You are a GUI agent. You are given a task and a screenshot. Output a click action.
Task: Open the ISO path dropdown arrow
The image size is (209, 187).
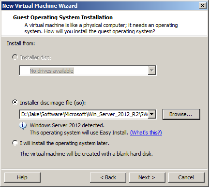coord(152,114)
